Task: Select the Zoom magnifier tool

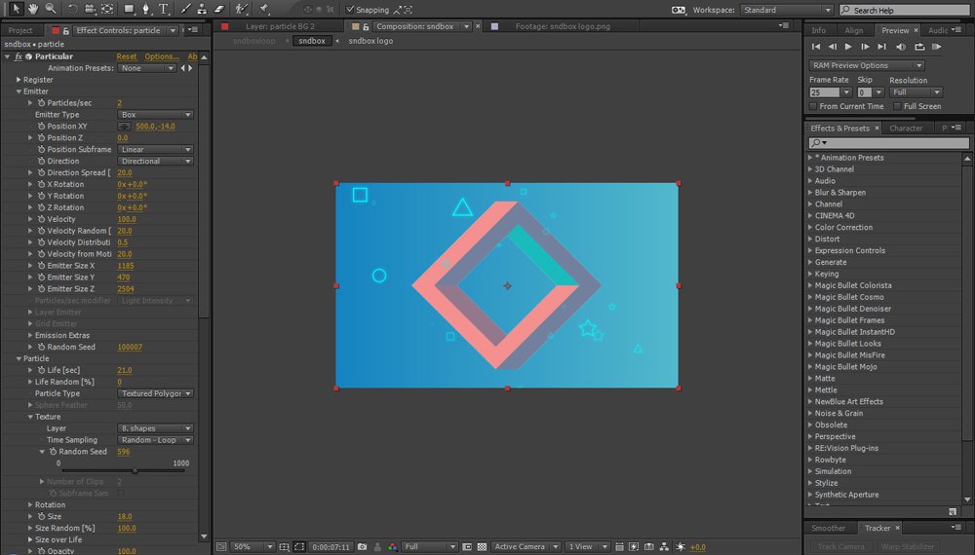Action: [50, 9]
